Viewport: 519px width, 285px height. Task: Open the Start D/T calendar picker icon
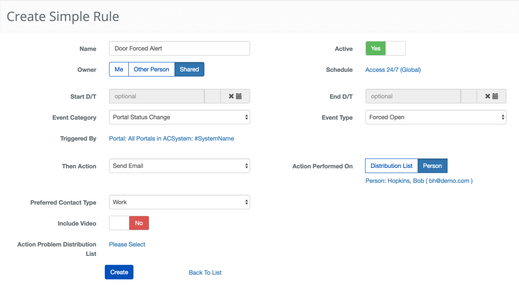pyautogui.click(x=239, y=97)
